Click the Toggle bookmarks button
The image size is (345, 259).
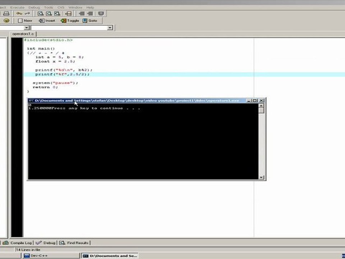coord(70,21)
